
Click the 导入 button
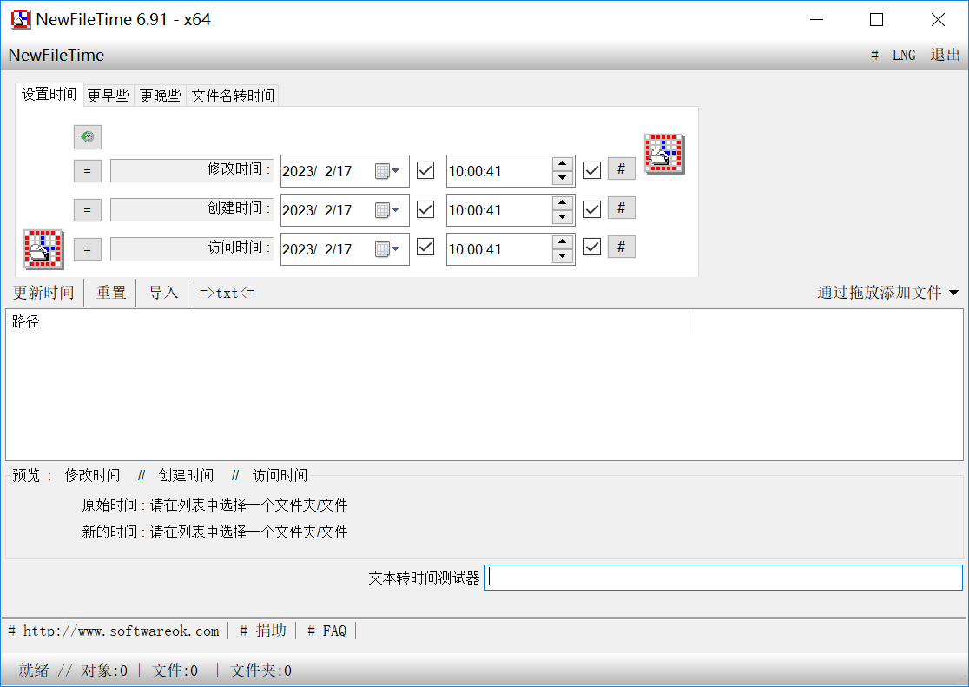pyautogui.click(x=163, y=293)
